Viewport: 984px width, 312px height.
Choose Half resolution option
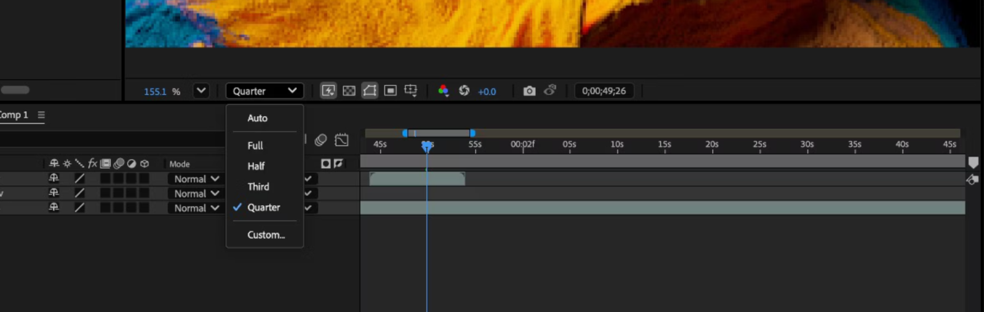click(x=256, y=166)
